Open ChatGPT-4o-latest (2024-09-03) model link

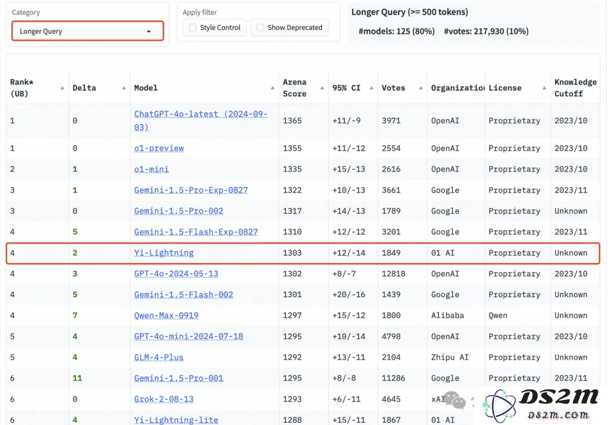tap(201, 121)
